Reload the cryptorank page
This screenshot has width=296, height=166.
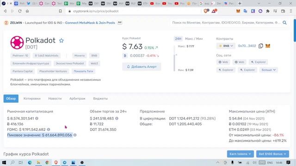[20, 11]
